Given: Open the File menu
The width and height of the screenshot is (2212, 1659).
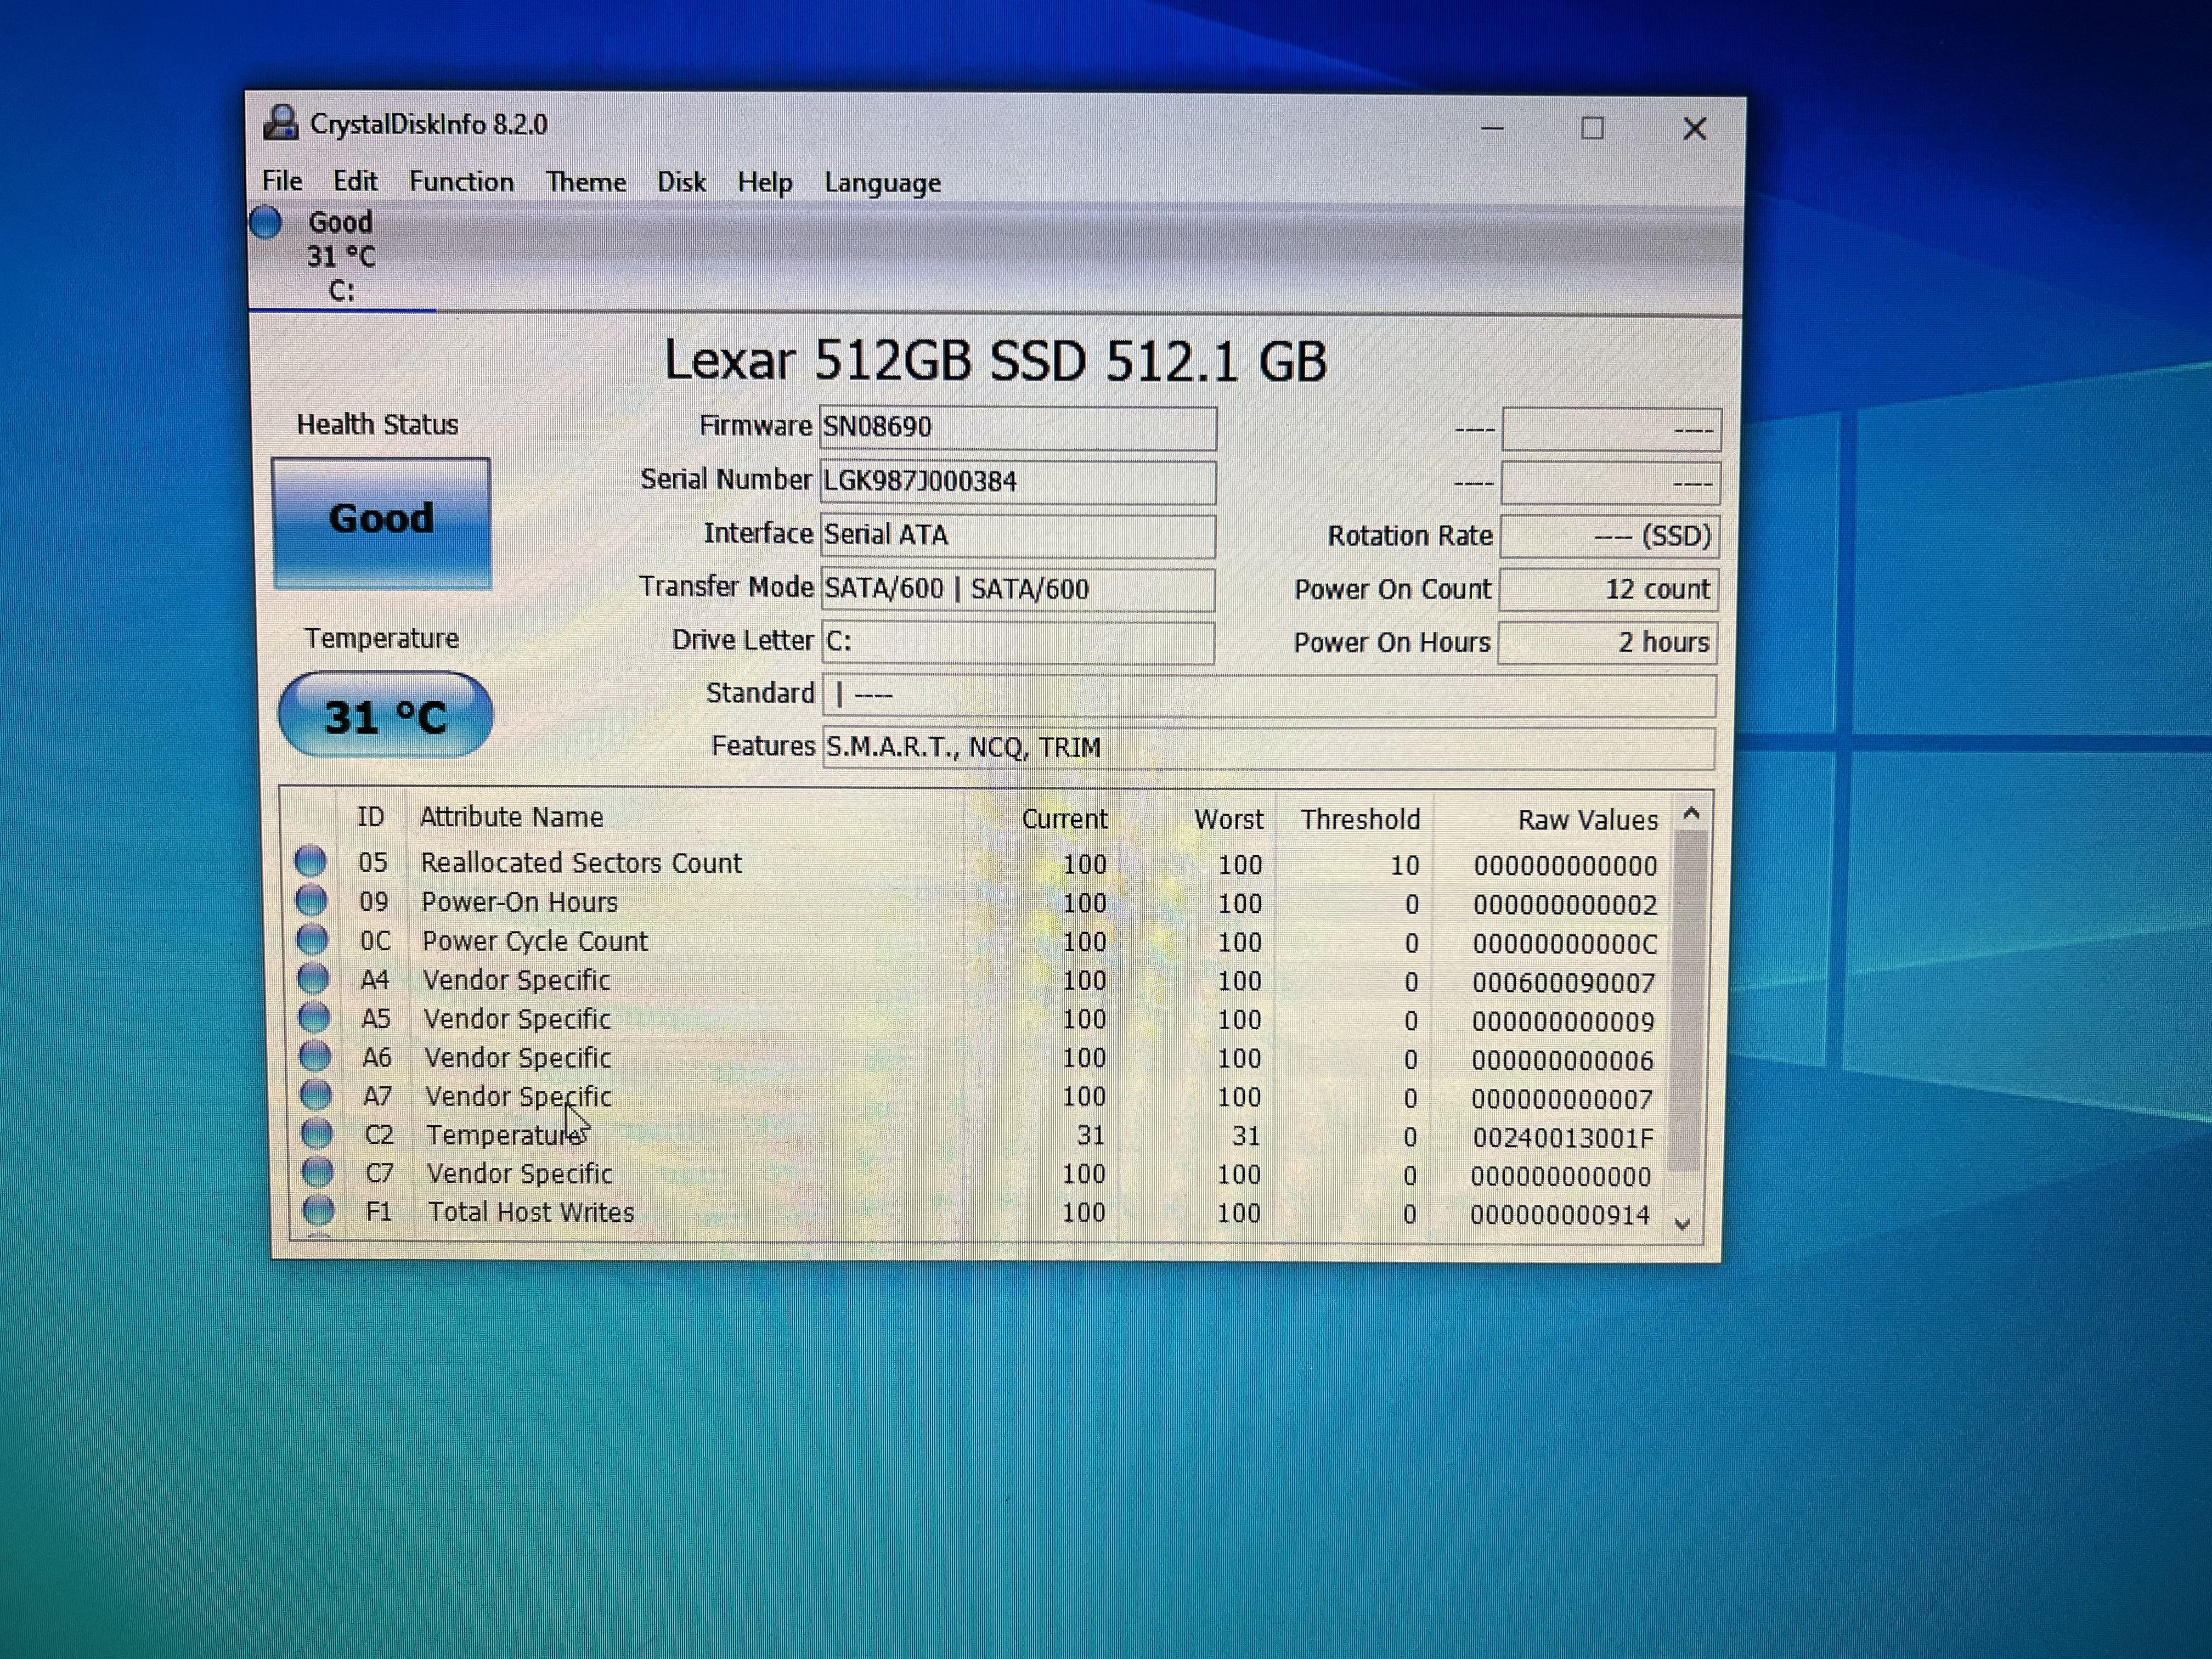Looking at the screenshot, I should click(x=282, y=181).
